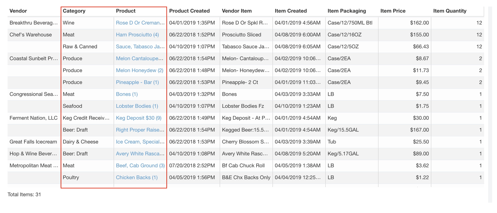Open the Chicken Backs (1) product link

[x=137, y=177]
